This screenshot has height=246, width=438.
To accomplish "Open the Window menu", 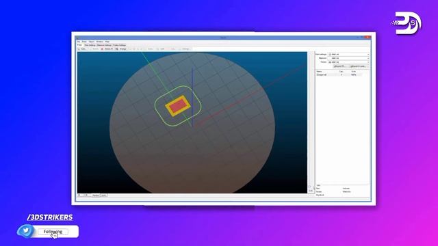I will click(100, 42).
